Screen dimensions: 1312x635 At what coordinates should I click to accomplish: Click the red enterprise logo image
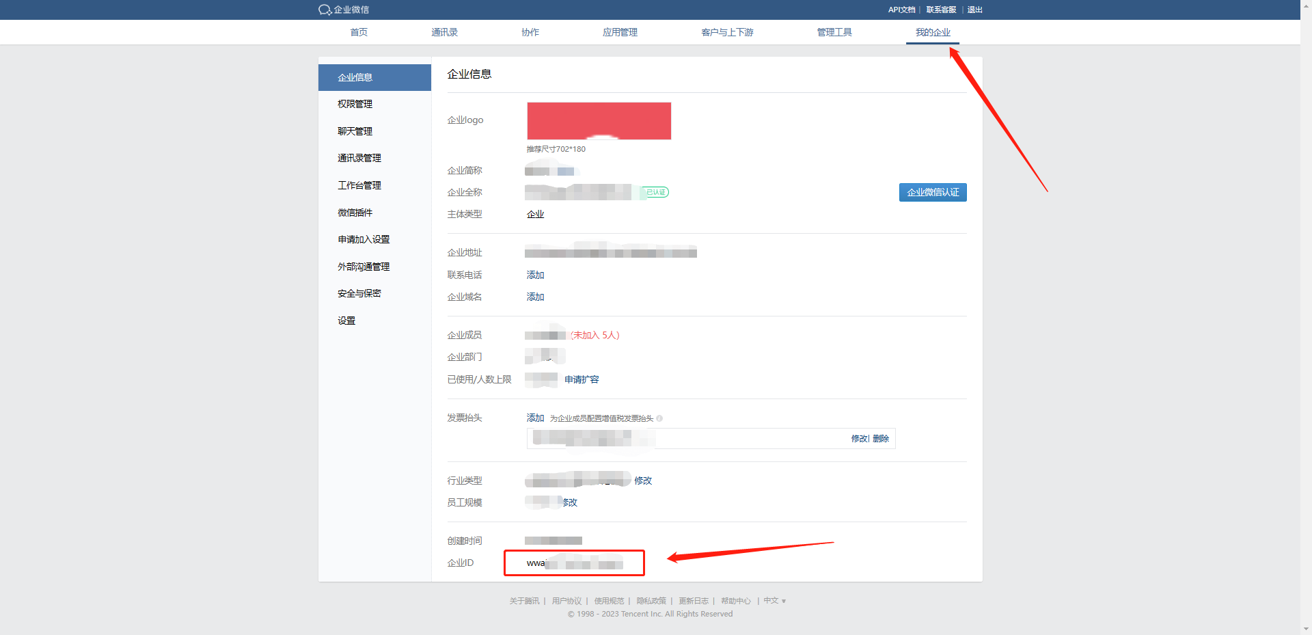point(599,121)
